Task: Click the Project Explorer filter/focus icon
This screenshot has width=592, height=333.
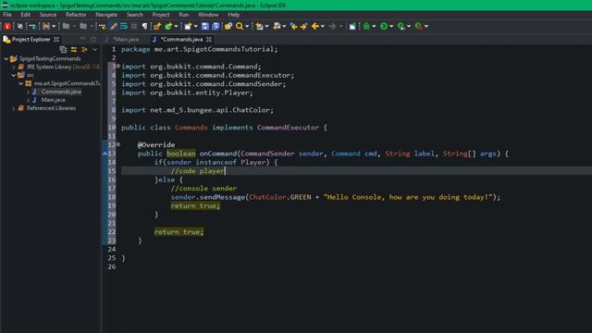Action: [84, 49]
